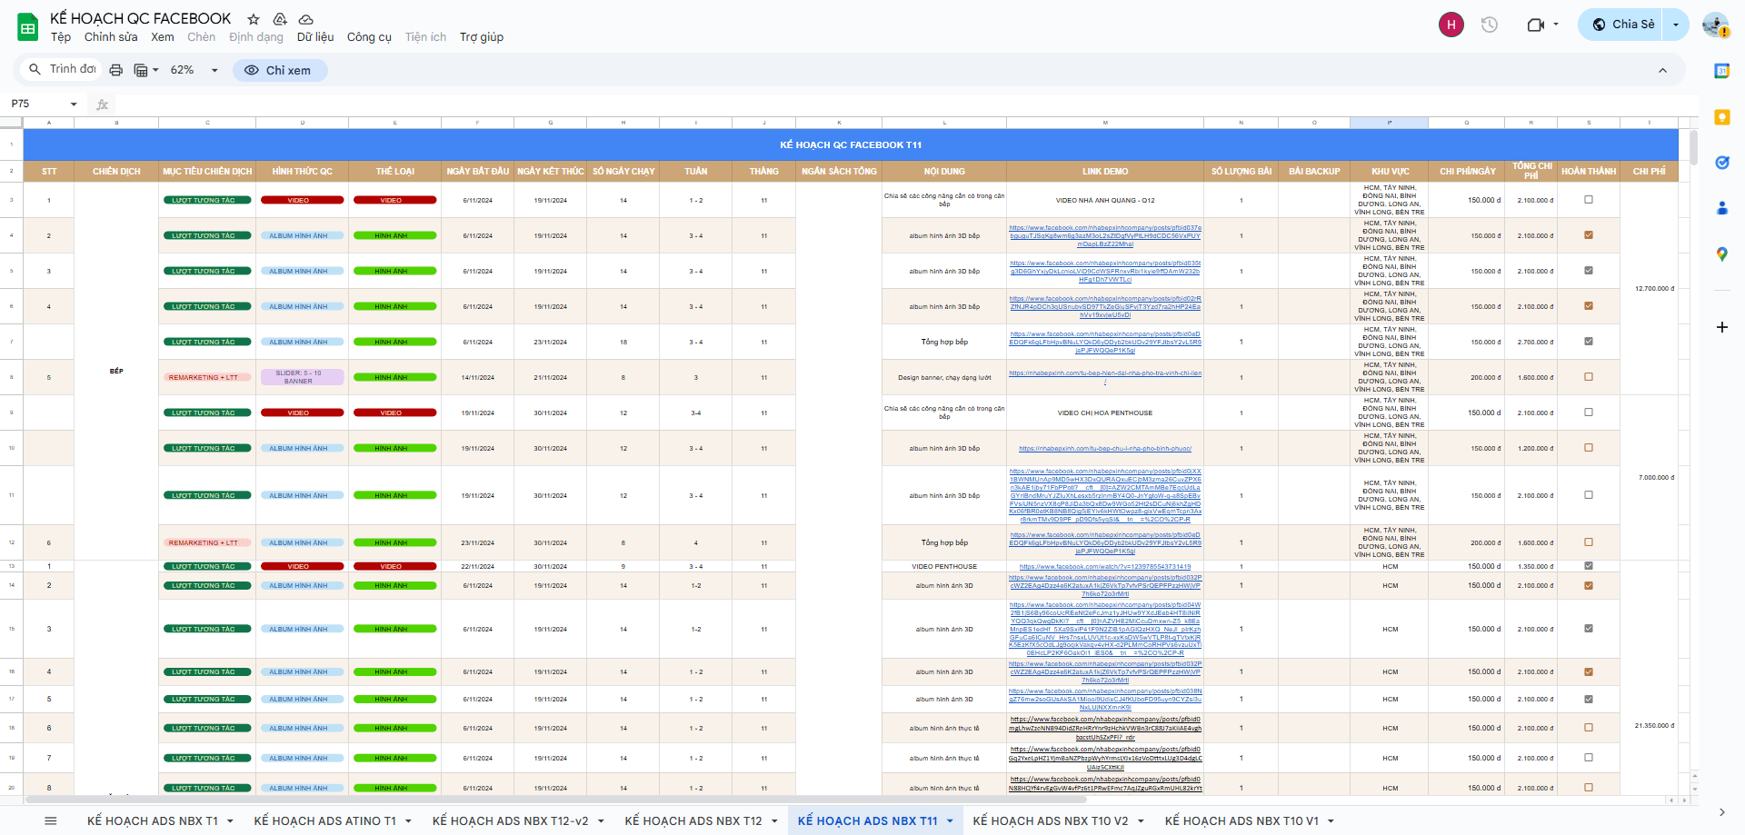Click the Chỉ xem view-only button

click(x=279, y=70)
